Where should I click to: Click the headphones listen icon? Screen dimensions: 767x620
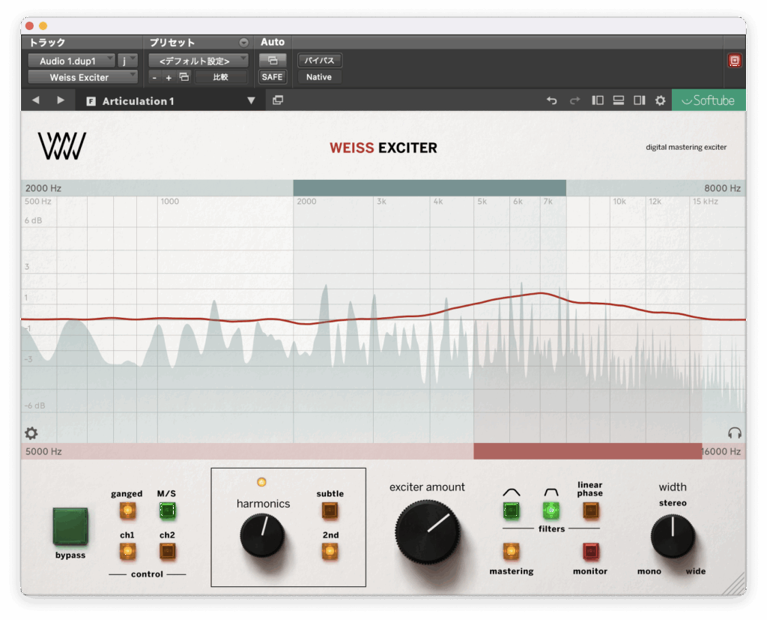point(735,433)
